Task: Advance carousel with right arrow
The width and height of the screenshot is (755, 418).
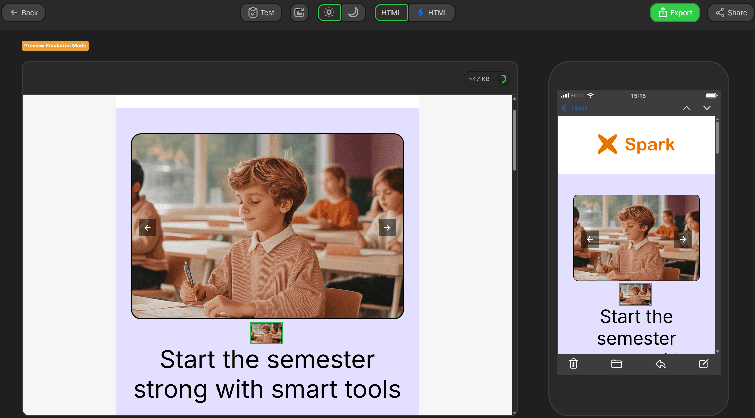Action: [387, 228]
